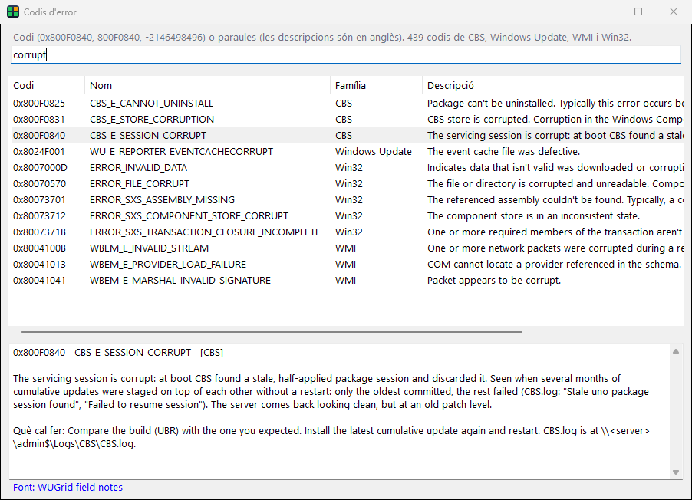Click the horizontal scrollbar under the table
Image resolution: width=692 pixels, height=500 pixels.
(272, 331)
